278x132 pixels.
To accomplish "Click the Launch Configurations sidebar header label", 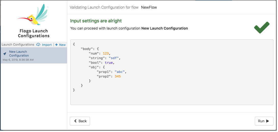I will (x=18, y=45).
